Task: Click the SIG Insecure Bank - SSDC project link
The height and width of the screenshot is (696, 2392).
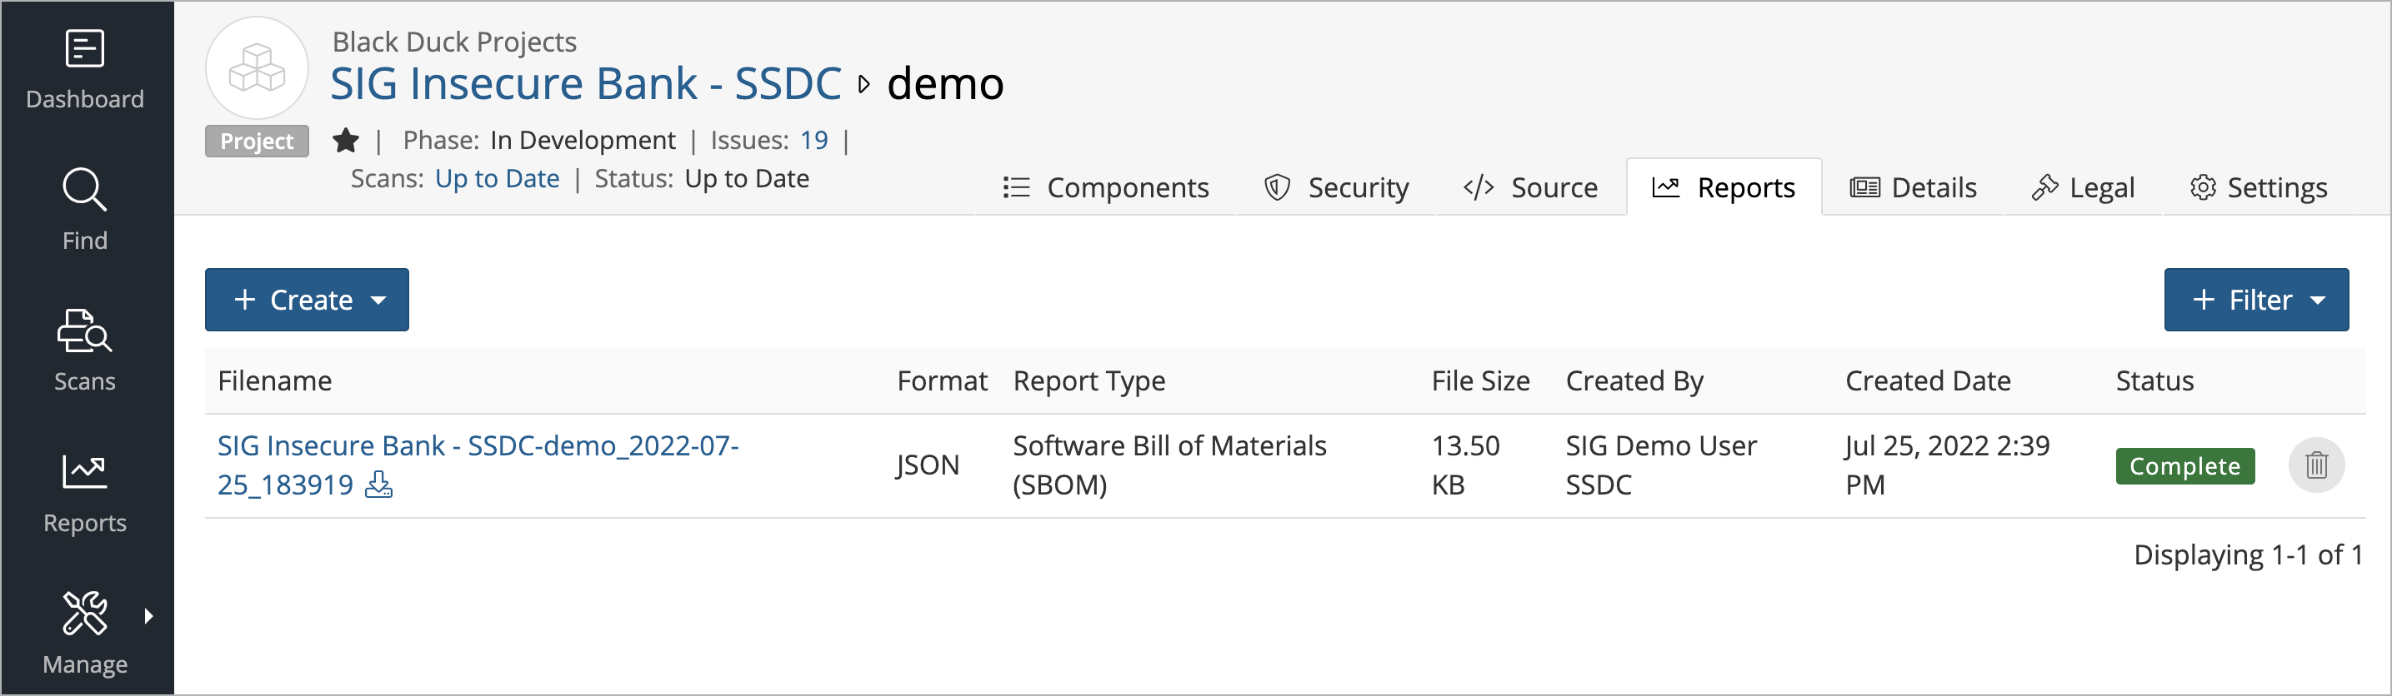Action: tap(586, 83)
